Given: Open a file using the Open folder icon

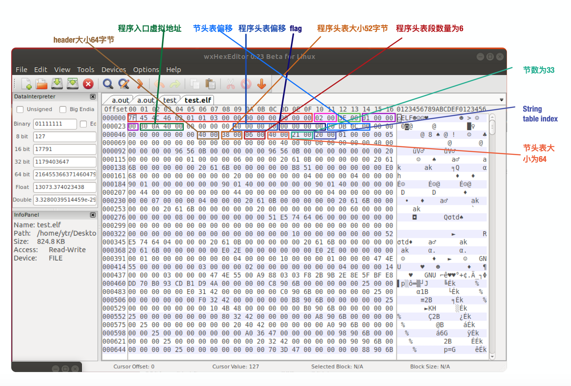Looking at the screenshot, I should pyautogui.click(x=41, y=84).
